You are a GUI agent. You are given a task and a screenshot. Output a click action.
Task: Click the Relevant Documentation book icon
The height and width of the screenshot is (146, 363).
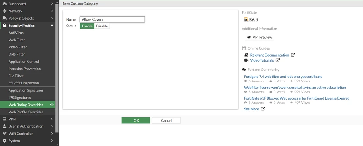(x=246, y=55)
